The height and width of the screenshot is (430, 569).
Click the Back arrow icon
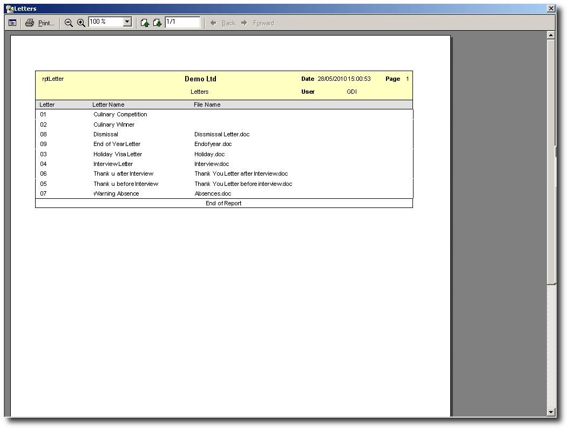click(x=213, y=23)
